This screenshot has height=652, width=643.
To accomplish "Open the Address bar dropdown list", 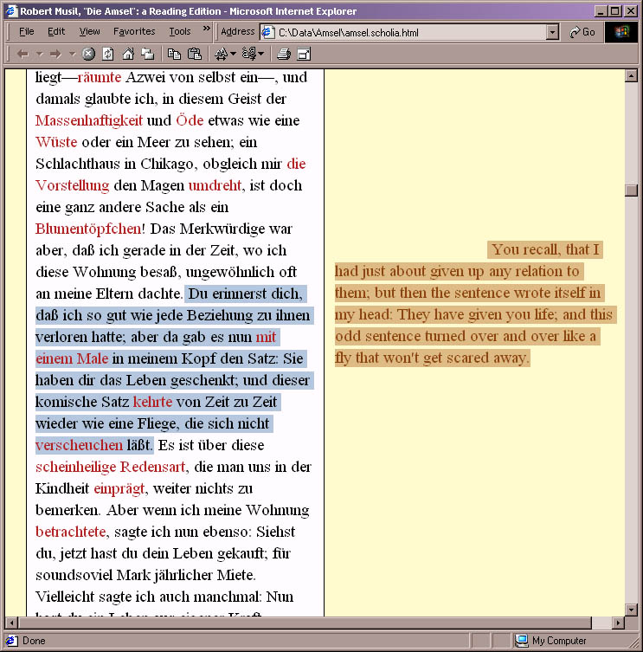I will (552, 32).
